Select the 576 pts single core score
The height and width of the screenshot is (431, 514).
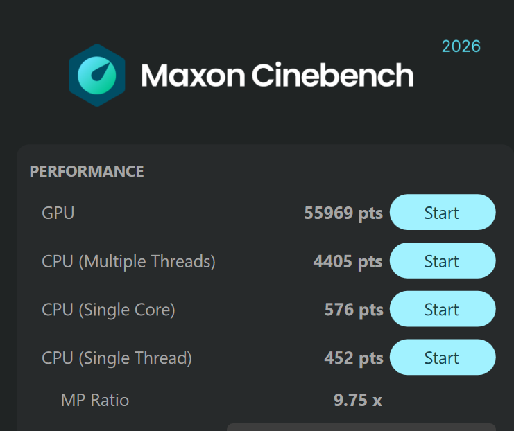tap(354, 310)
